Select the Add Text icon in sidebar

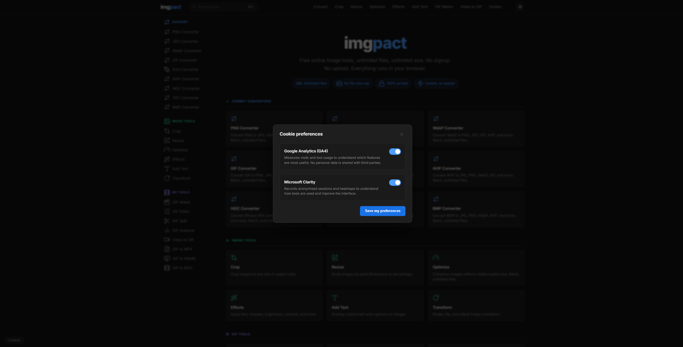click(167, 169)
